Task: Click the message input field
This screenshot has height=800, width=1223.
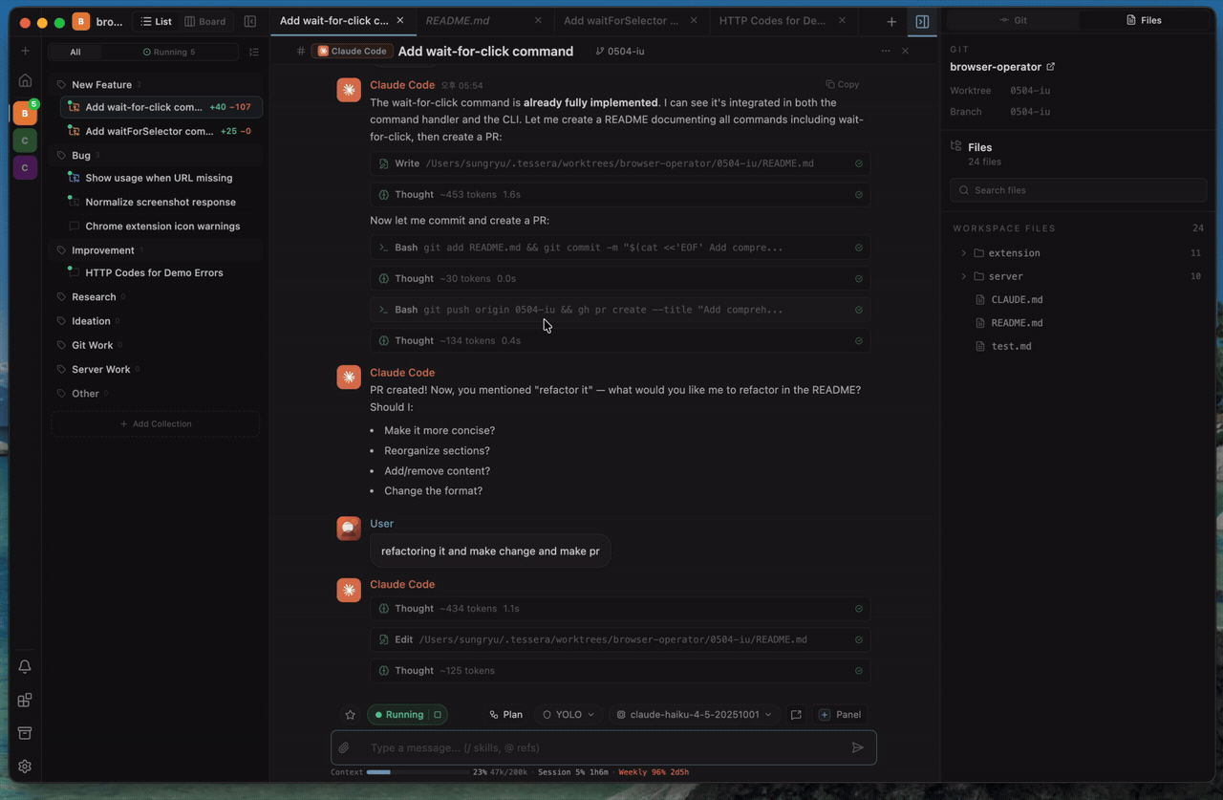Action: [603, 747]
